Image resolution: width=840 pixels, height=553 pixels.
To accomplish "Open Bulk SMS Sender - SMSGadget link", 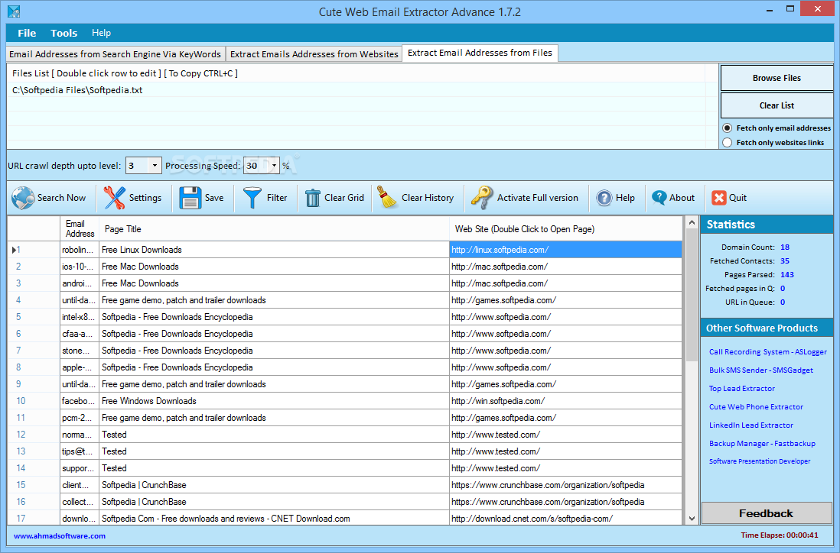I will [x=760, y=370].
